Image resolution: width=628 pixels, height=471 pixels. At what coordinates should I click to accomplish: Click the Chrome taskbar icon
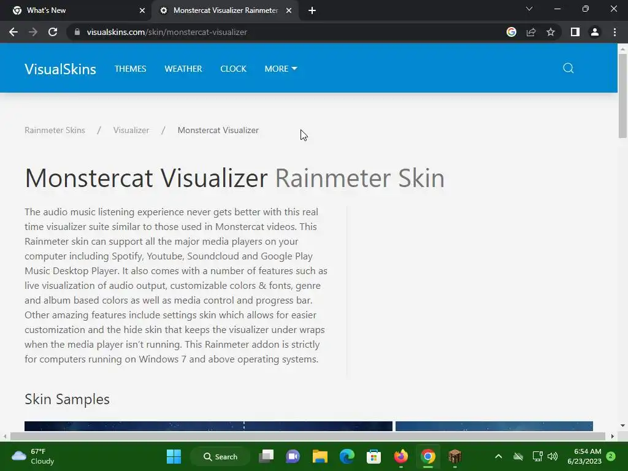427,456
